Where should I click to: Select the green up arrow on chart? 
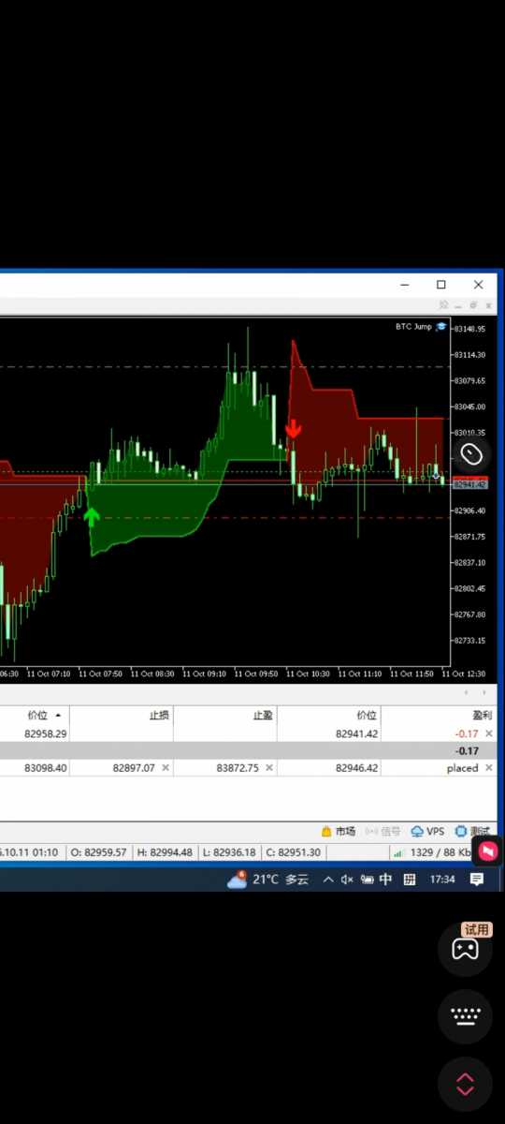(92, 516)
